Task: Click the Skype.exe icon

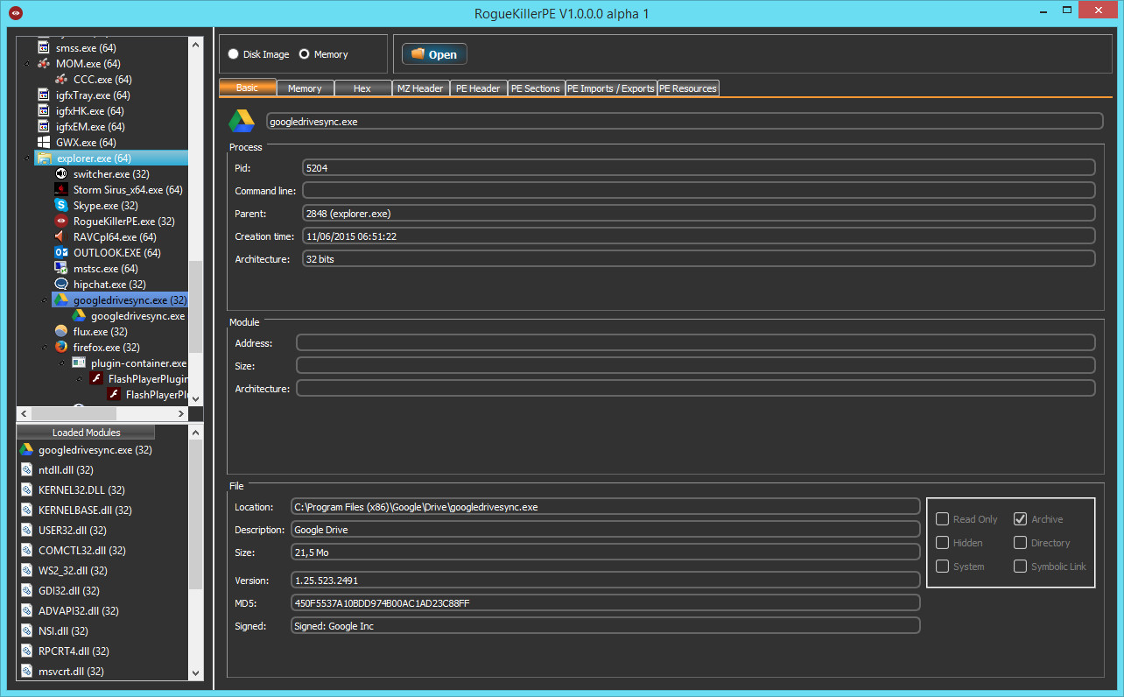Action: pos(61,205)
